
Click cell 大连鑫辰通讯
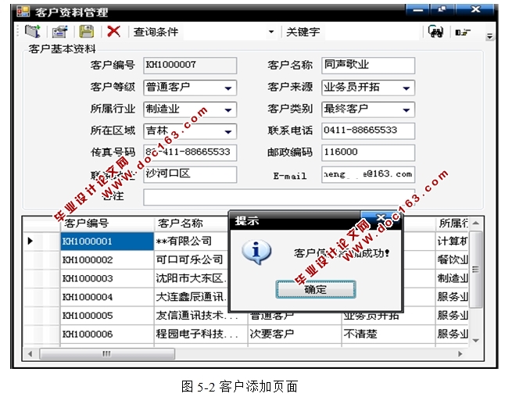[x=192, y=297]
